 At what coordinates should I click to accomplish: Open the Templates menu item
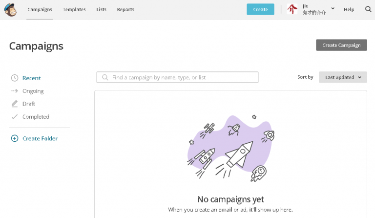(x=74, y=10)
